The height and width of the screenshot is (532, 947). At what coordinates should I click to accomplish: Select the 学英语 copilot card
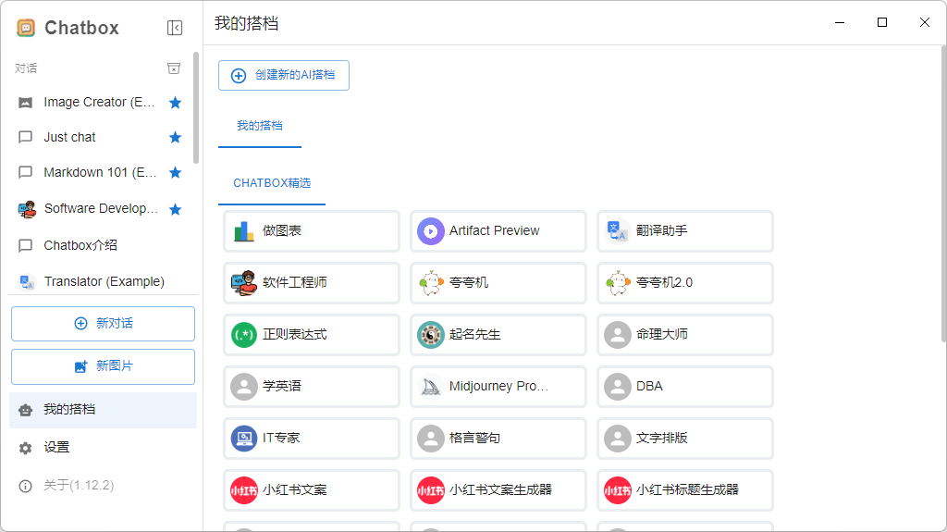pyautogui.click(x=312, y=387)
